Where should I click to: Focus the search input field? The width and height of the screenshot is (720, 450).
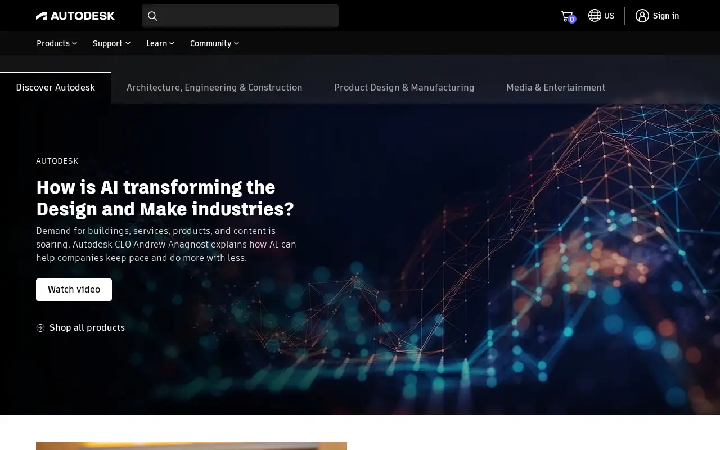[x=240, y=16]
